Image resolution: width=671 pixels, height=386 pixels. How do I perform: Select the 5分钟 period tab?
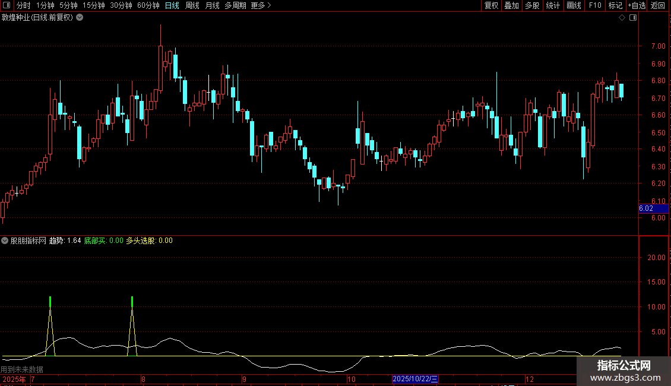click(68, 5)
